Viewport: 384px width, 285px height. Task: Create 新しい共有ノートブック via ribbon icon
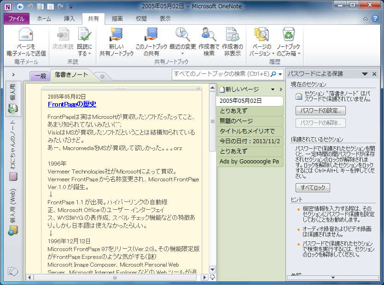[x=116, y=34]
